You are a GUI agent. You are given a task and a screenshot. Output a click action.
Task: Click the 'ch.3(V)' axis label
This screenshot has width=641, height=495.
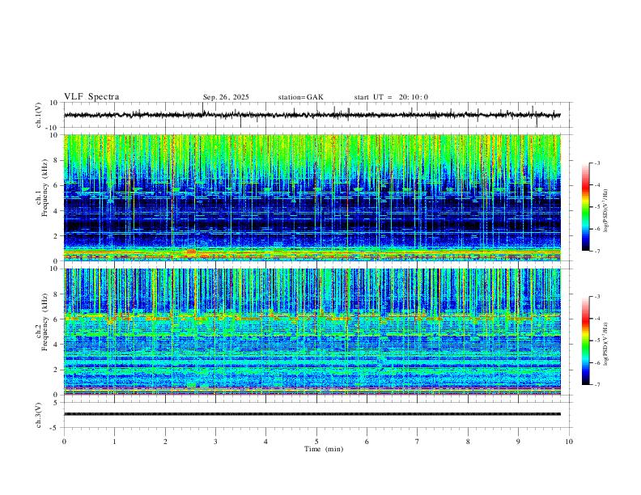click(x=39, y=415)
